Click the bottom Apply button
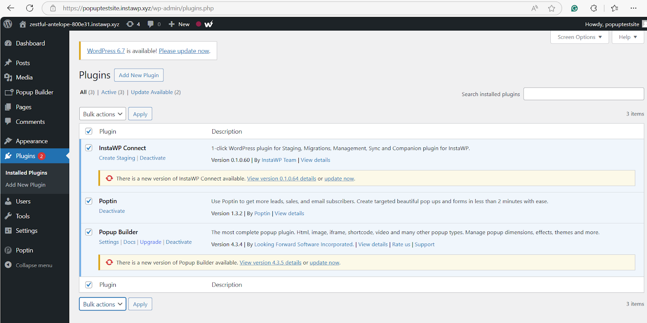 140,304
